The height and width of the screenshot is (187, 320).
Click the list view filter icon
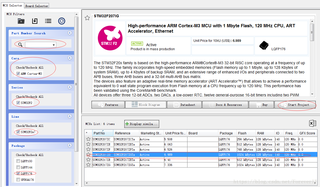[48, 21]
